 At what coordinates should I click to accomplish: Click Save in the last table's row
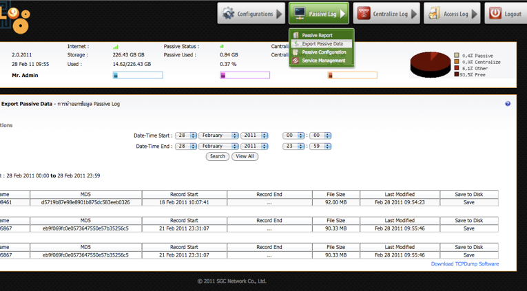click(469, 255)
